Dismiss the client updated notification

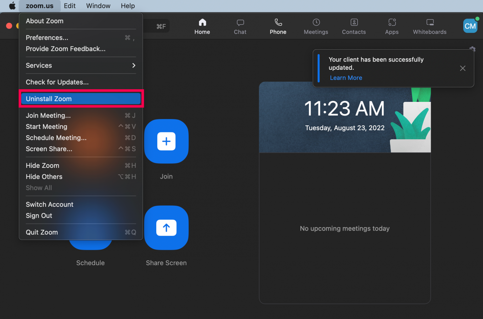click(463, 68)
